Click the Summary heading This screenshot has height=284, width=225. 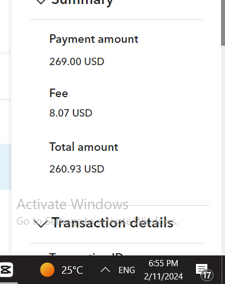(x=82, y=2)
